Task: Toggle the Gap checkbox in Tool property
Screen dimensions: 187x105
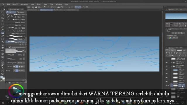Action: [7, 71]
